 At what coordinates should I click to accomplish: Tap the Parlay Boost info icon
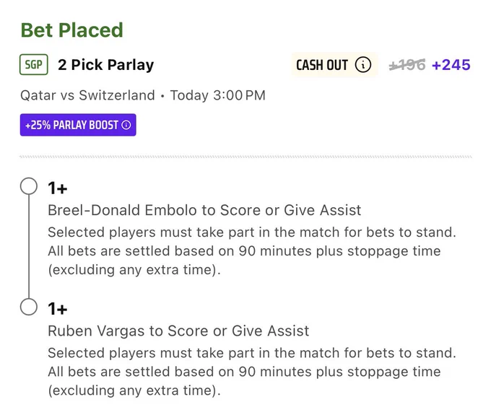point(126,125)
